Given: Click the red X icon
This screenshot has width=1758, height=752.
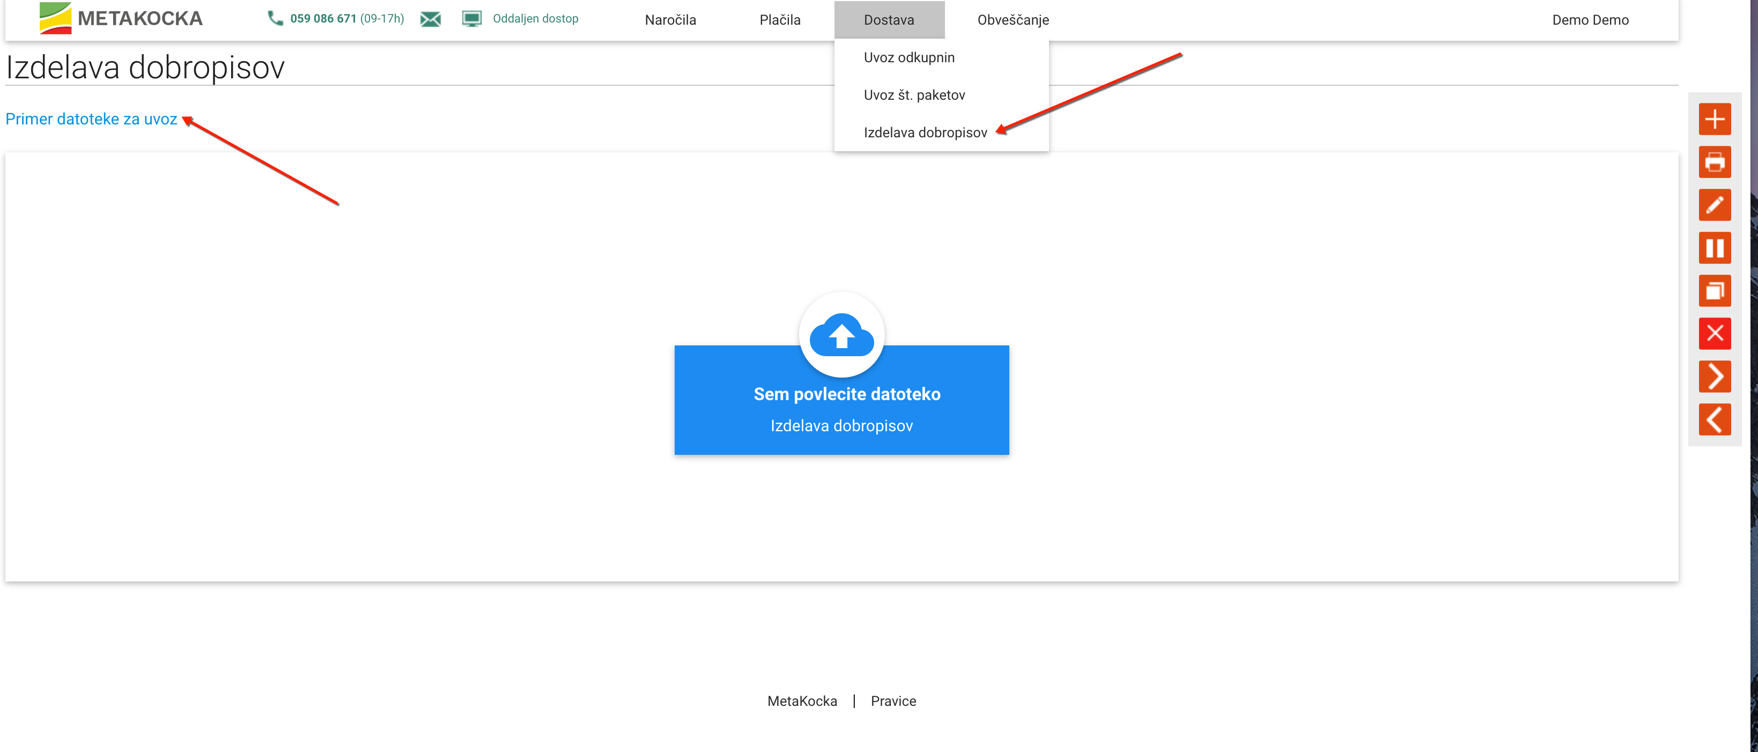Looking at the screenshot, I should click(x=1715, y=334).
